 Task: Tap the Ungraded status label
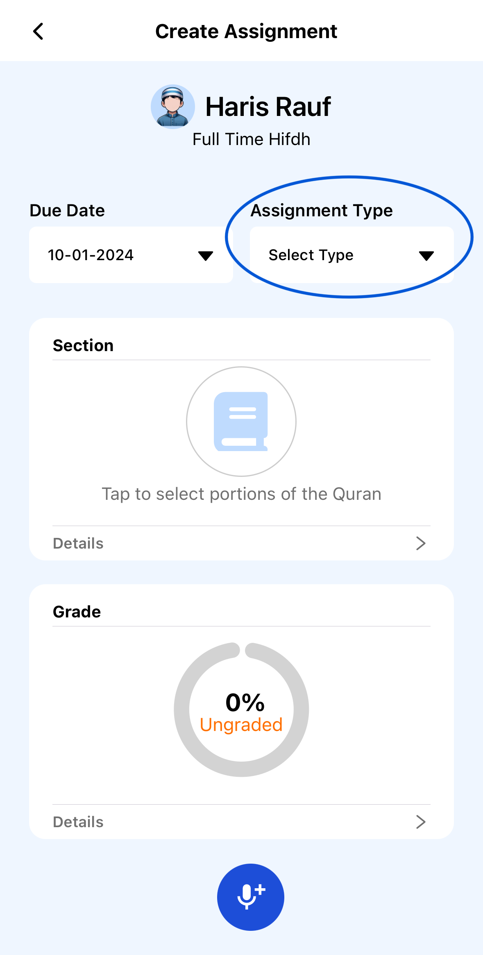coord(241,725)
